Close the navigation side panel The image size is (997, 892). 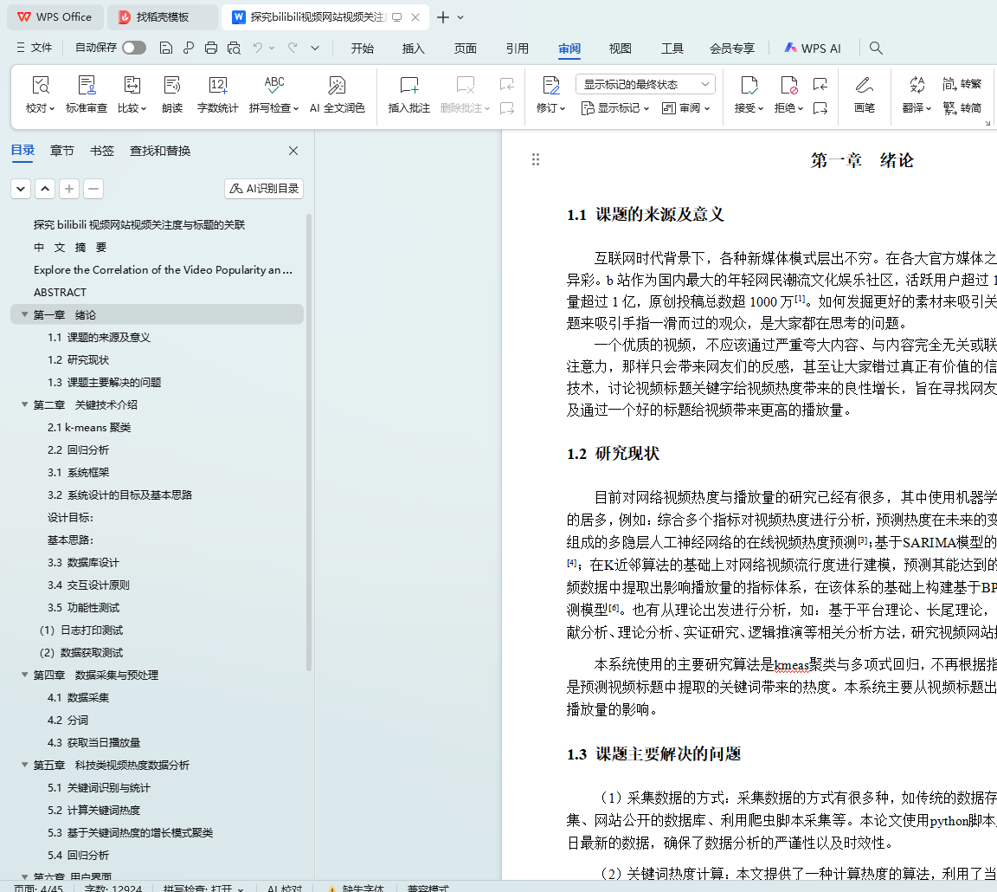click(x=293, y=151)
